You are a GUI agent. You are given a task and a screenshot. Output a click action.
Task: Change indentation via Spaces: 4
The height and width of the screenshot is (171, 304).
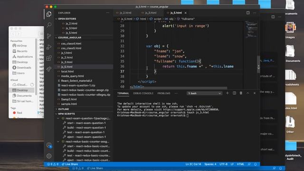pyautogui.click(x=210, y=164)
